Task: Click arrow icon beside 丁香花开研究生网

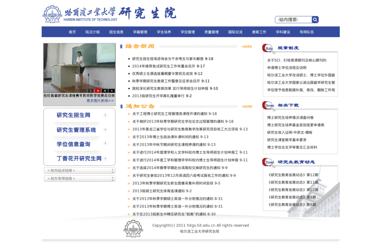Action: (x=105, y=158)
